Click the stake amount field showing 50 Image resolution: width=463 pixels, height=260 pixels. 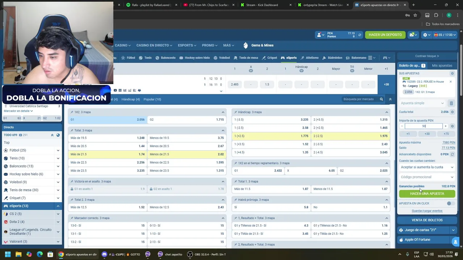click(x=424, y=126)
